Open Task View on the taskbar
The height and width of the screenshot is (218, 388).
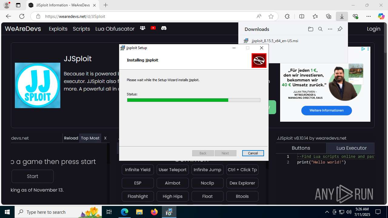(x=109, y=212)
